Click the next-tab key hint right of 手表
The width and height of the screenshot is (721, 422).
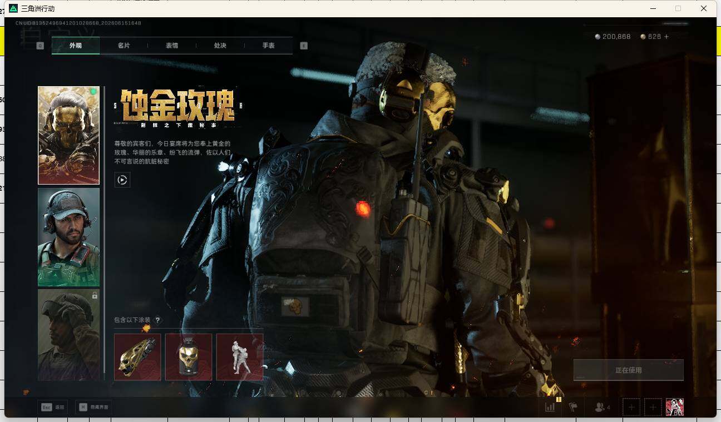tap(304, 46)
